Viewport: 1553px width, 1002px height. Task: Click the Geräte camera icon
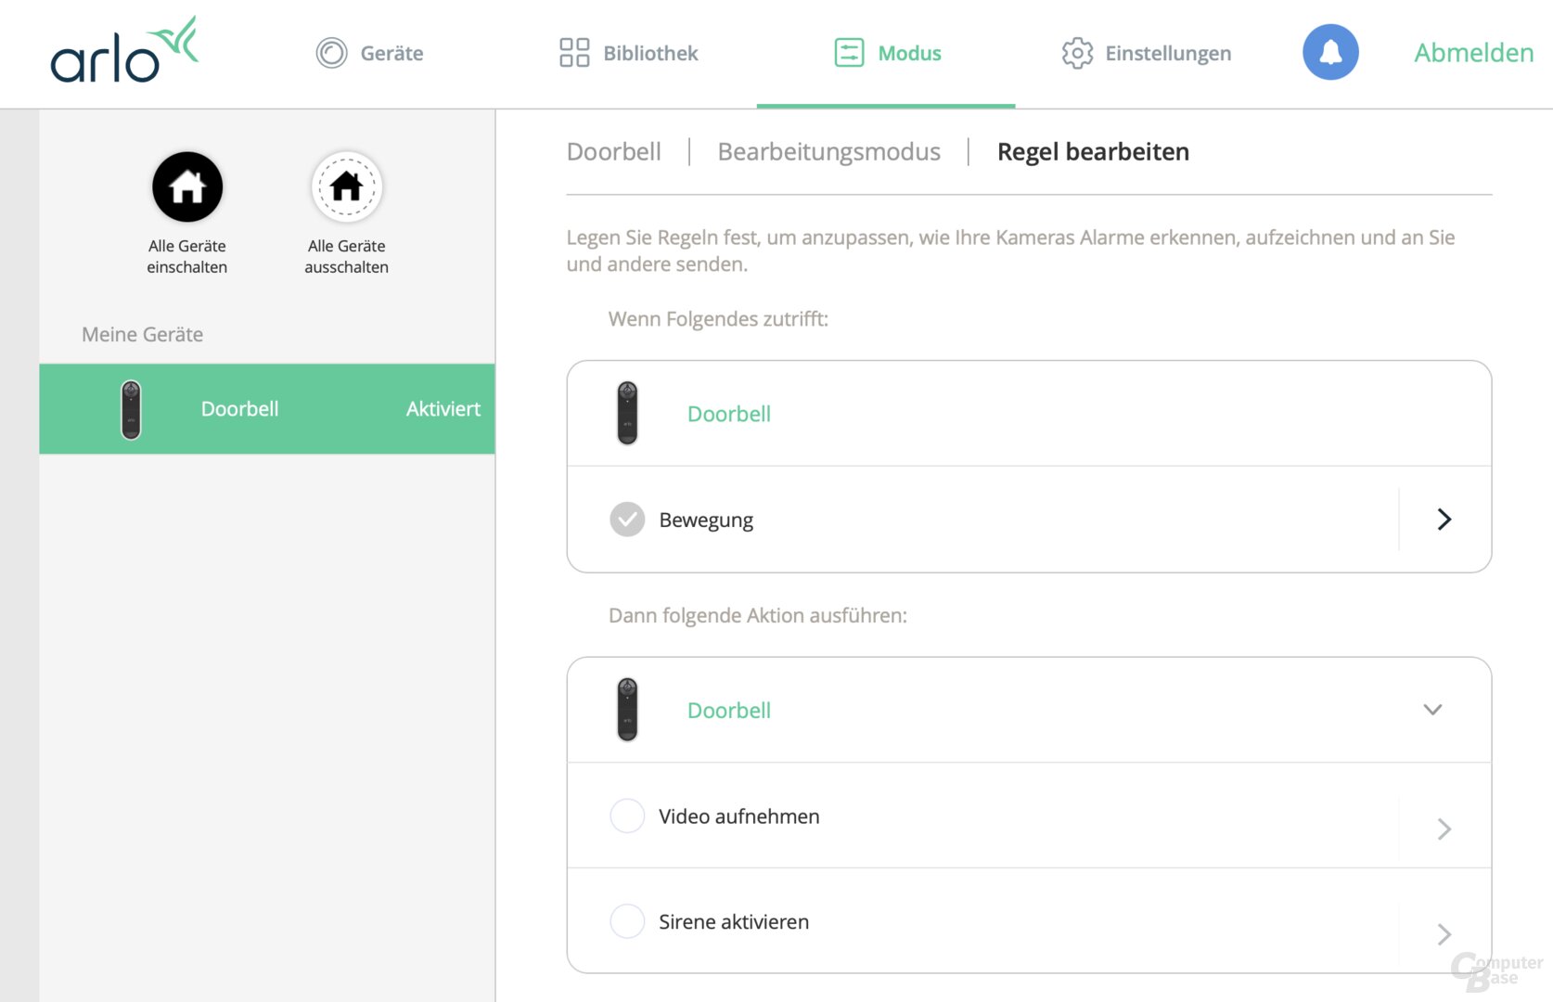tap(331, 53)
